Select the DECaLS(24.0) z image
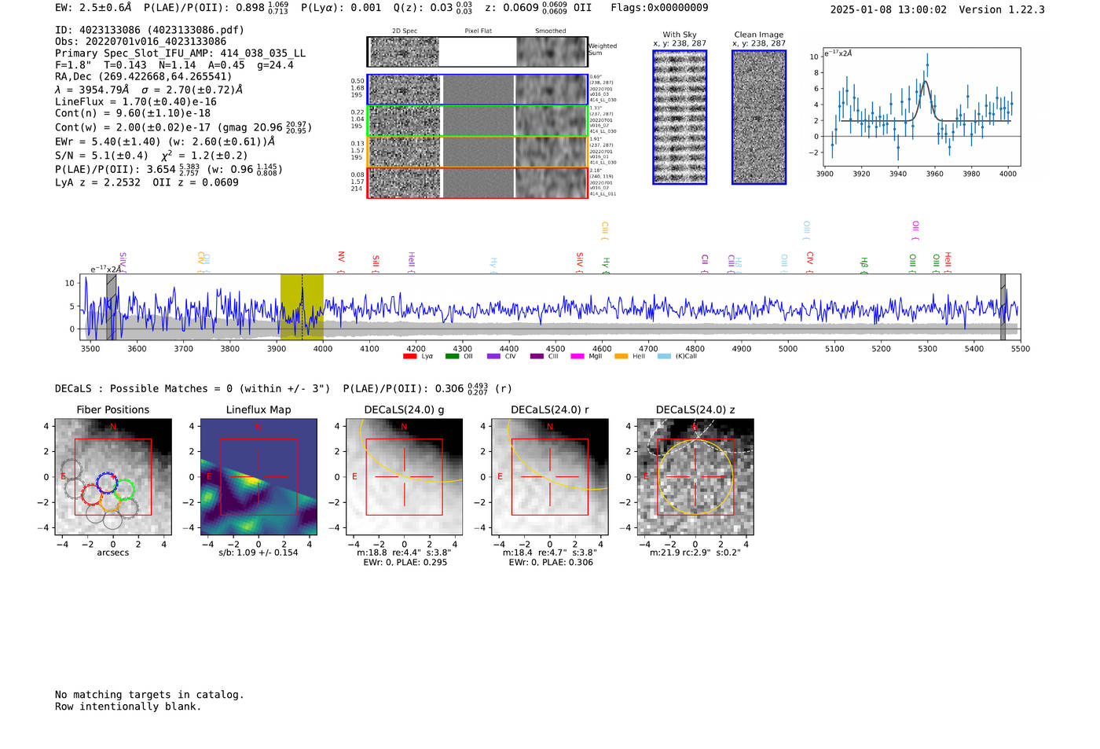The image size is (1100, 749). [695, 475]
